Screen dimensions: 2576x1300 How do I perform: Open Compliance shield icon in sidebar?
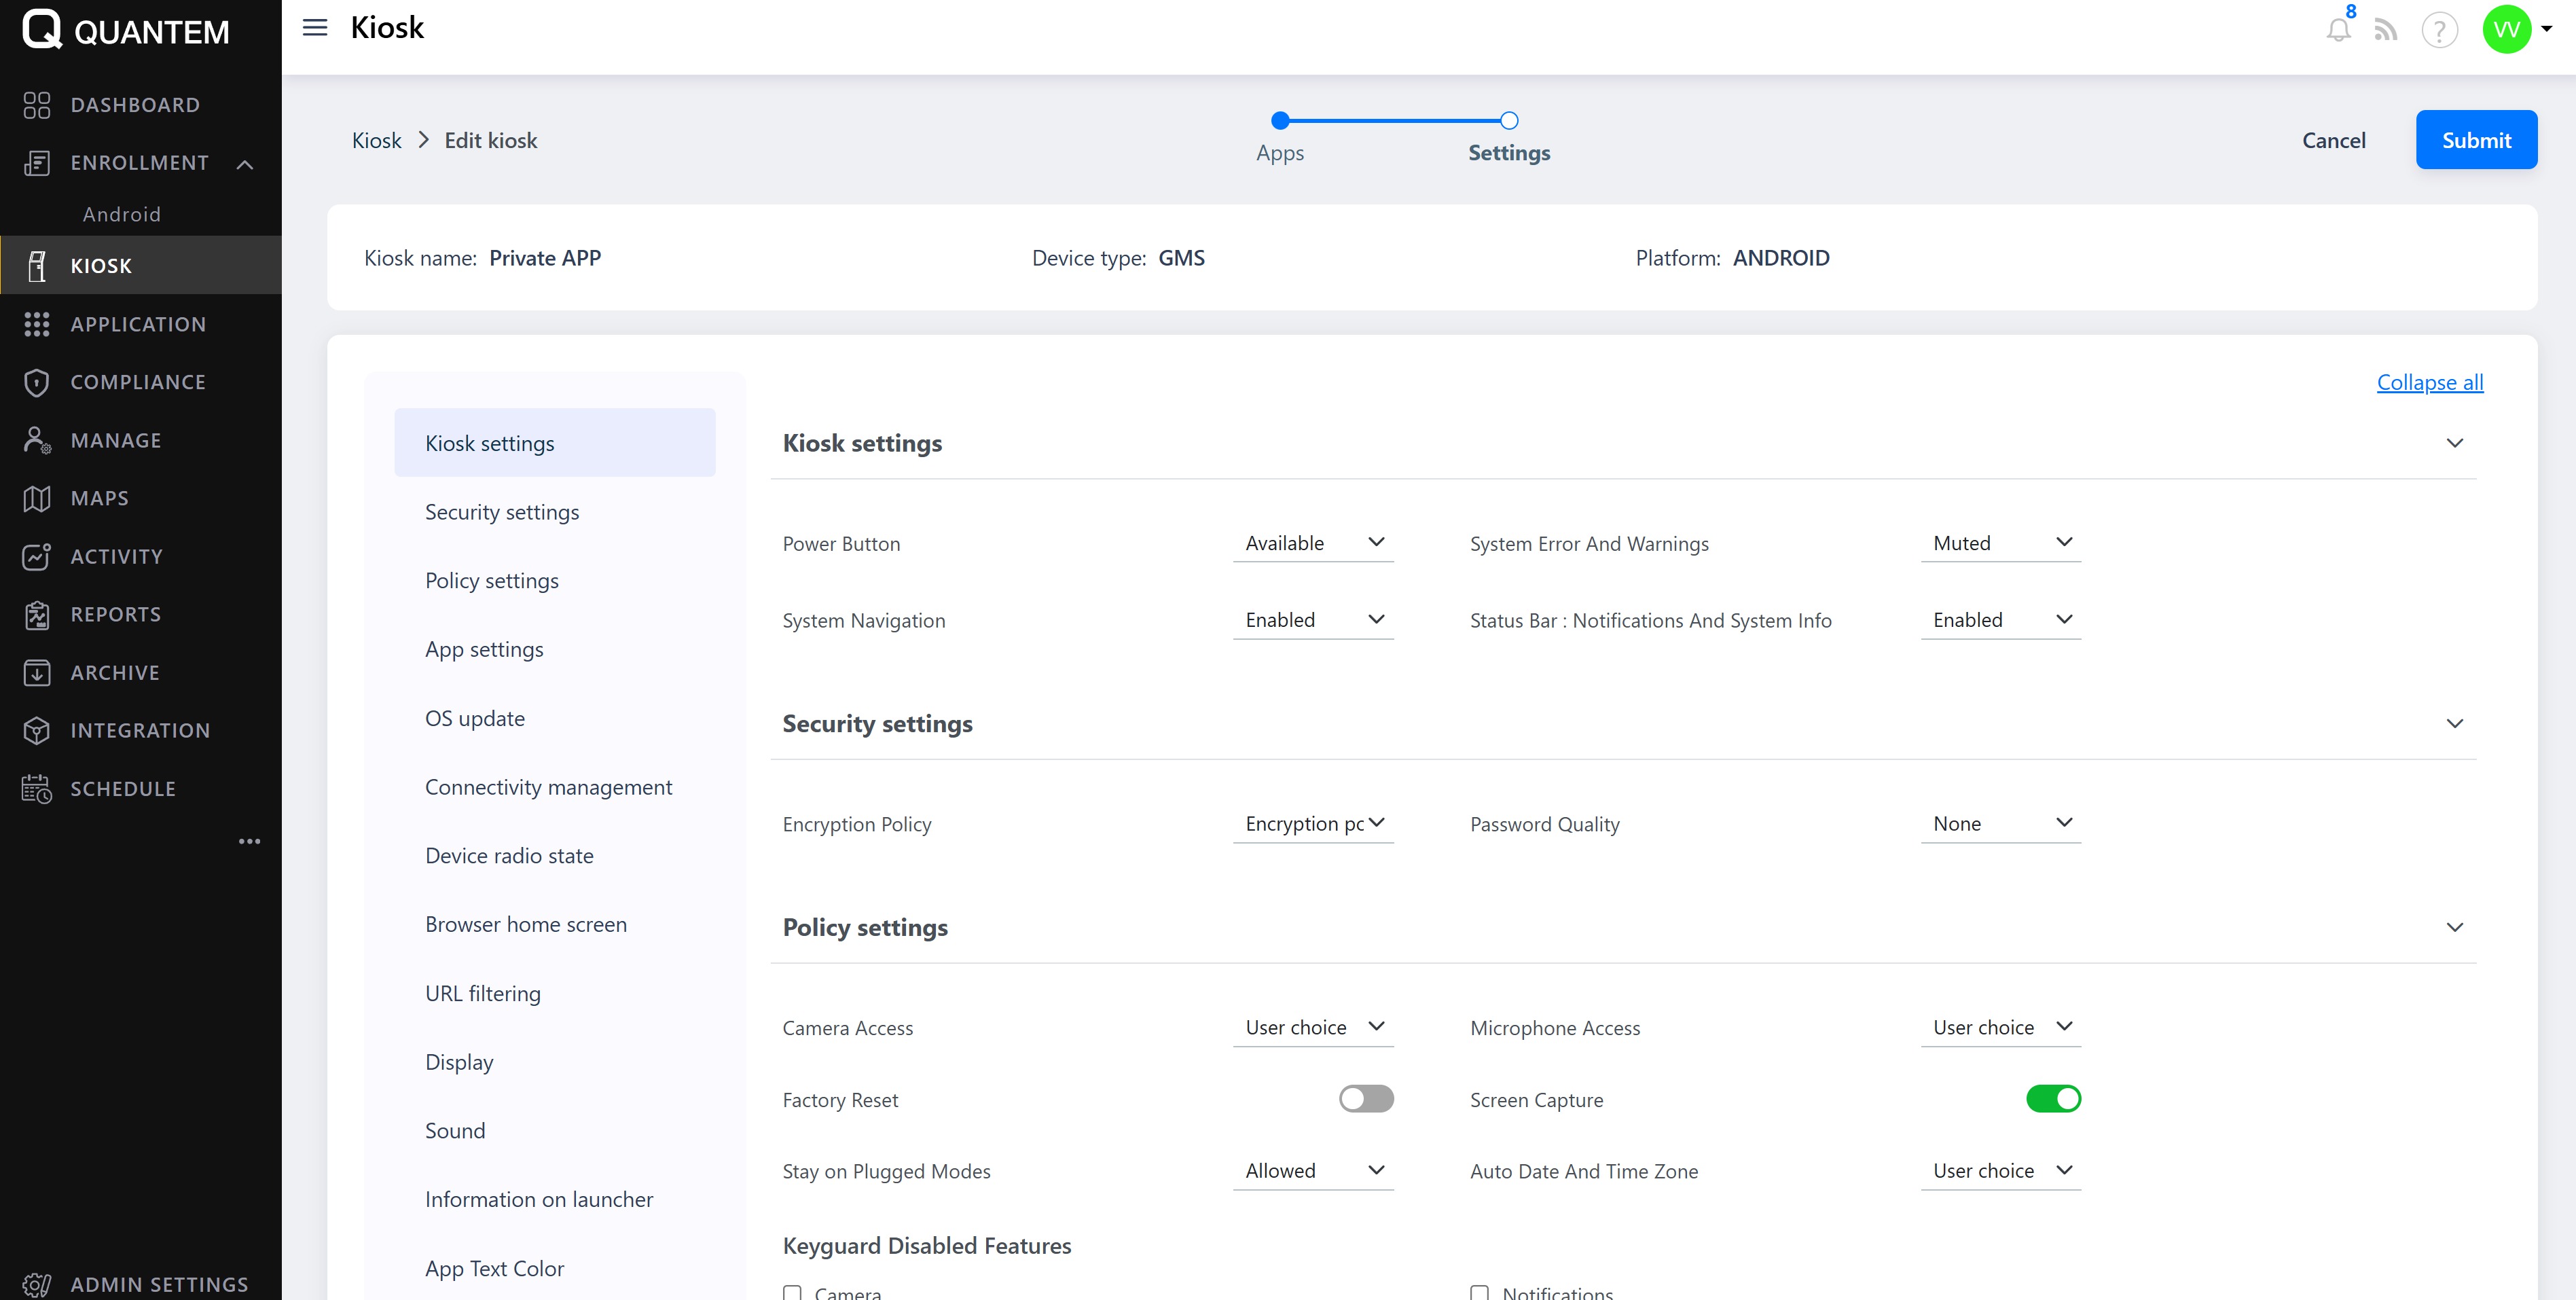click(x=37, y=382)
